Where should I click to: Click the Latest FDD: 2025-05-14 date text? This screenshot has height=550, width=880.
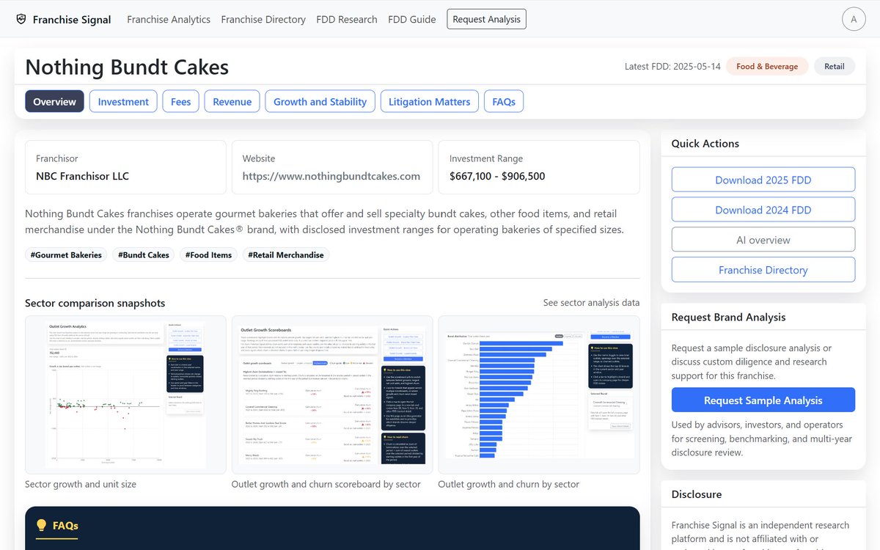[672, 66]
